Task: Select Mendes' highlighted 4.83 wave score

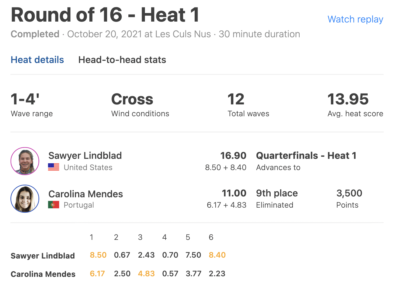Action: click(x=146, y=274)
